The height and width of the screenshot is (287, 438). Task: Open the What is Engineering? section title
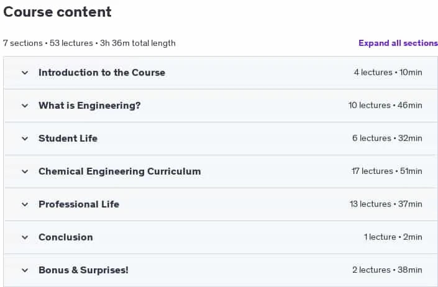click(x=89, y=106)
